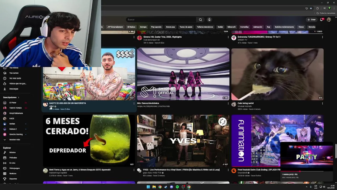Click the Buscar search field
Screen dimensions: 337x190
(x=161, y=20)
